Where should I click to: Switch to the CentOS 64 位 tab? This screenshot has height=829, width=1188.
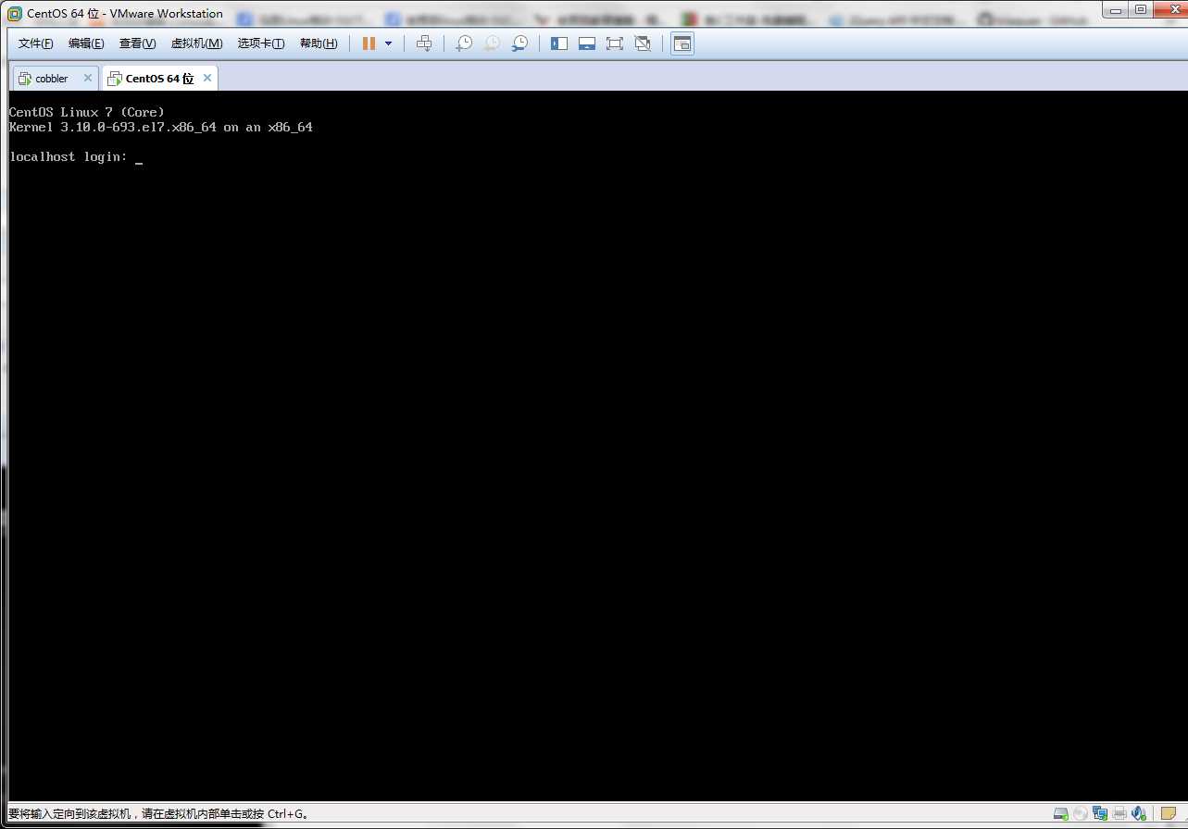pyautogui.click(x=159, y=79)
